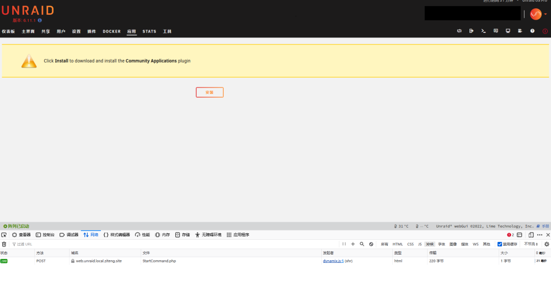Open the 用户 users tab
This screenshot has height=286, width=551.
click(x=61, y=31)
